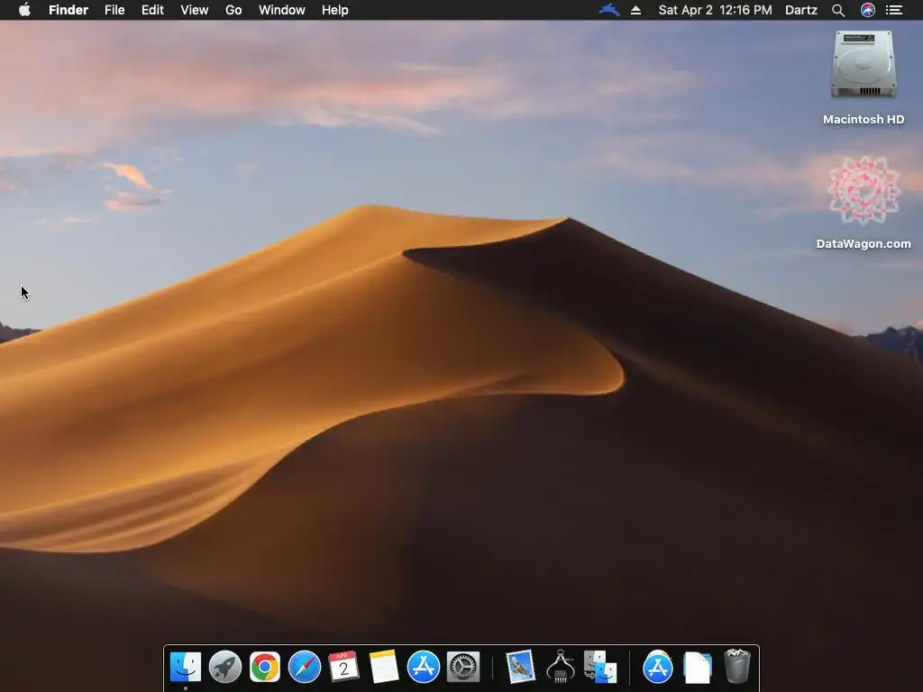923x692 pixels.
Task: Open the Macintosh HD drive icon
Action: 864,64
